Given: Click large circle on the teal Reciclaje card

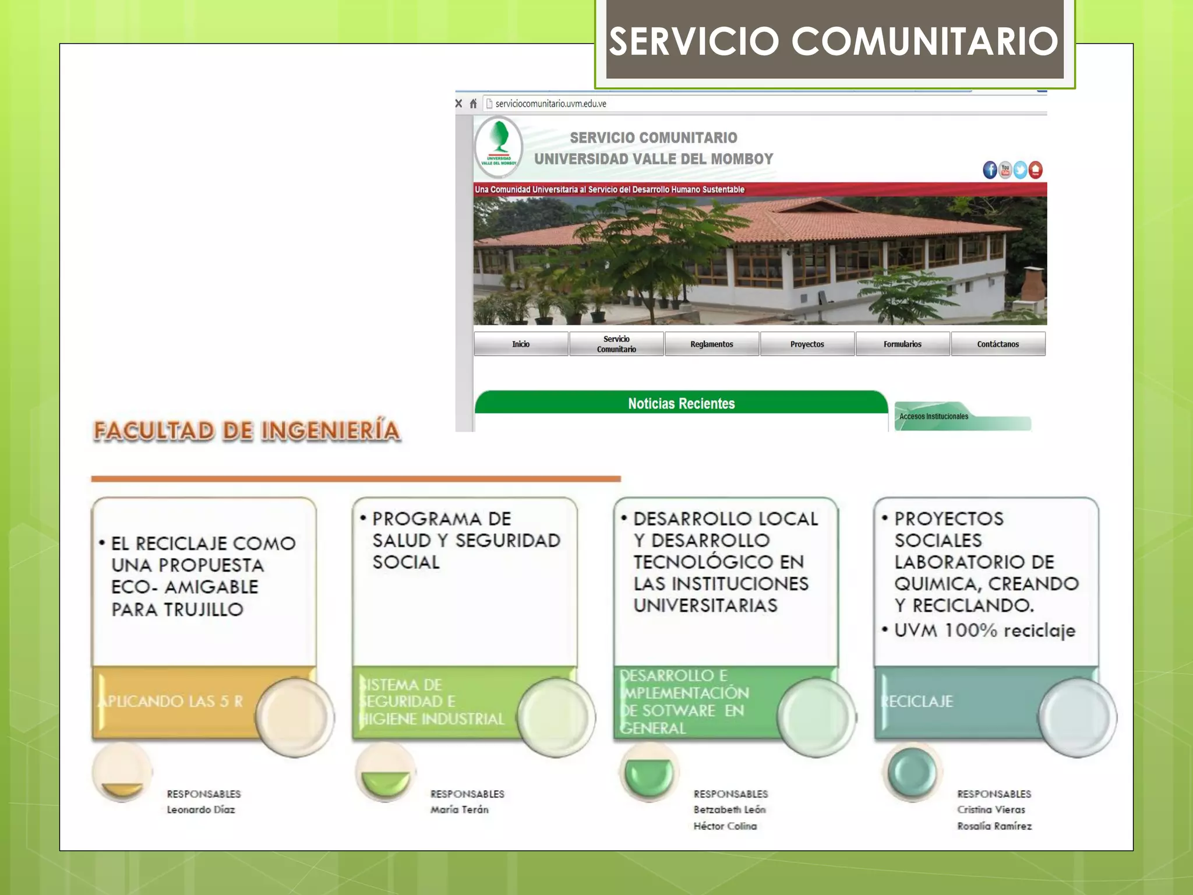Looking at the screenshot, I should [x=1078, y=717].
